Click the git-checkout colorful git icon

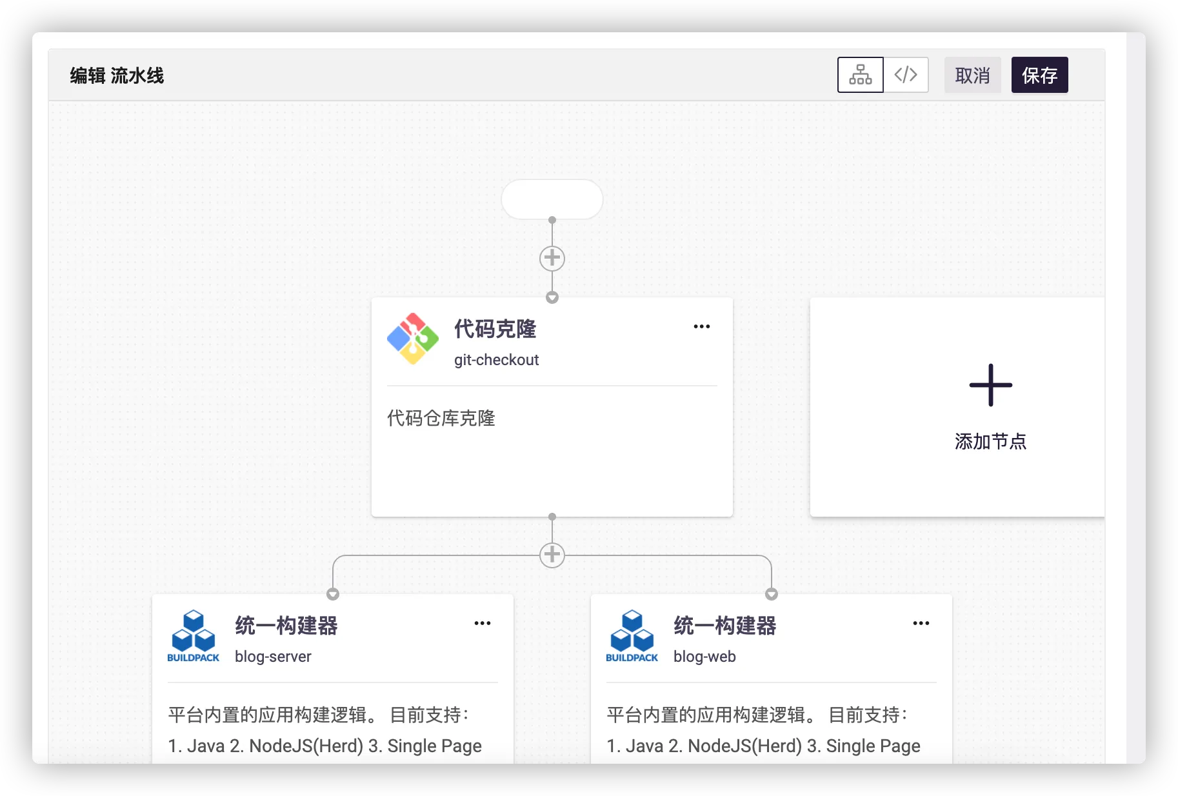[x=413, y=339]
